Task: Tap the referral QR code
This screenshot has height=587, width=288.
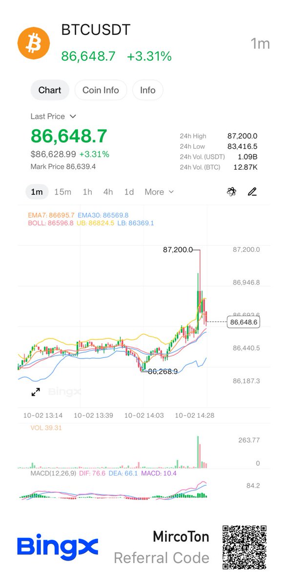Action: (245, 547)
